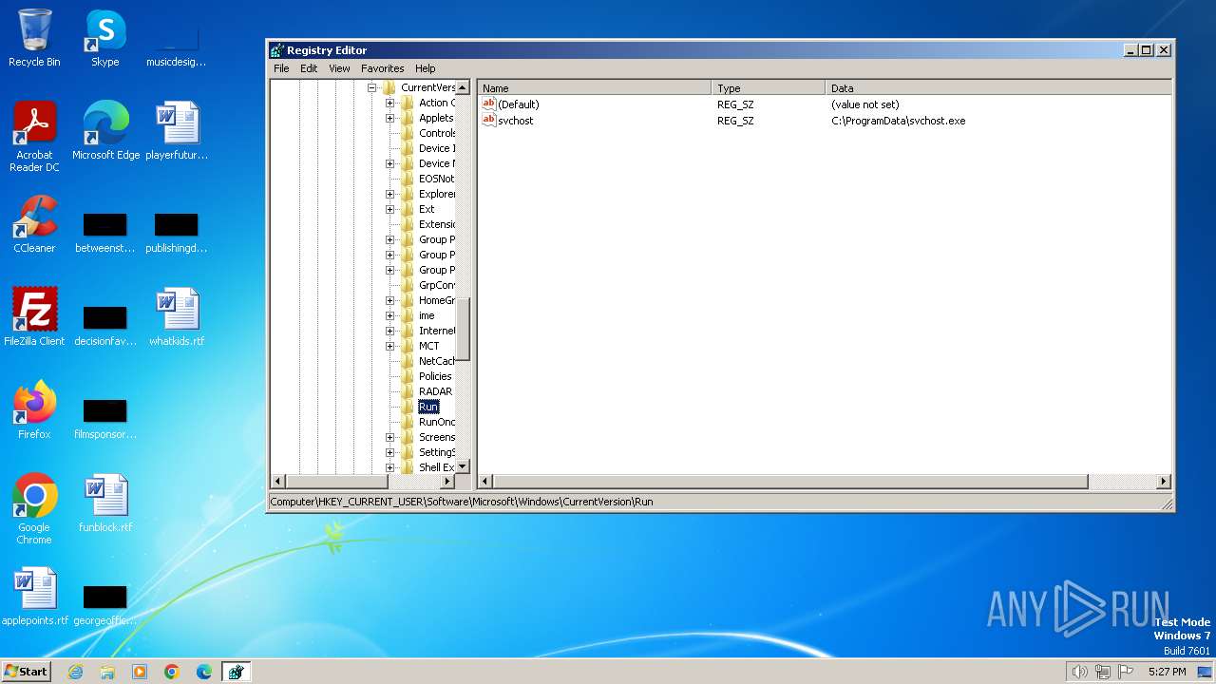
Task: Select funblock.rtf document icon
Action: pos(105,503)
